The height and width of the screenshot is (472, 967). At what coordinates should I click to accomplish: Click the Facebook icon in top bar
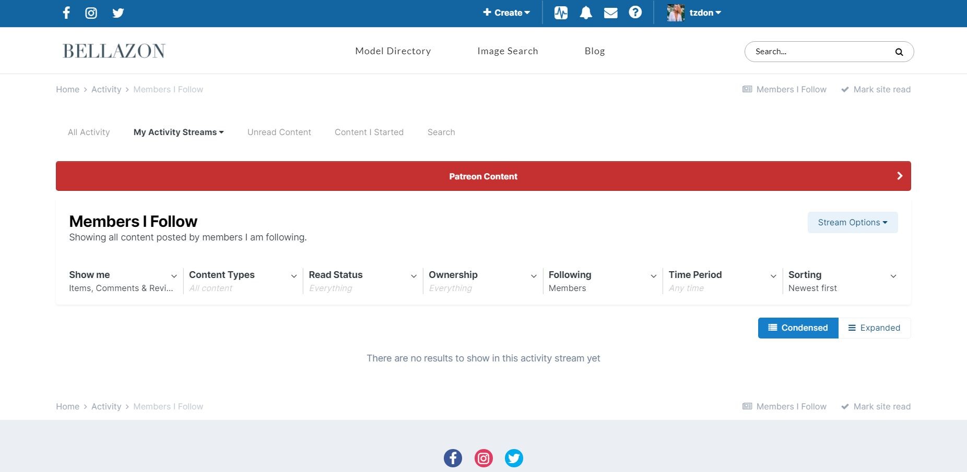(x=66, y=13)
